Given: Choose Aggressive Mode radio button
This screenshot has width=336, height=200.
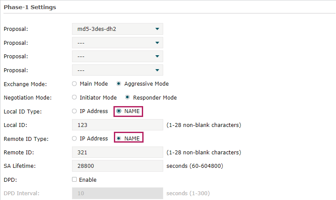Looking at the screenshot, I should tap(119, 84).
